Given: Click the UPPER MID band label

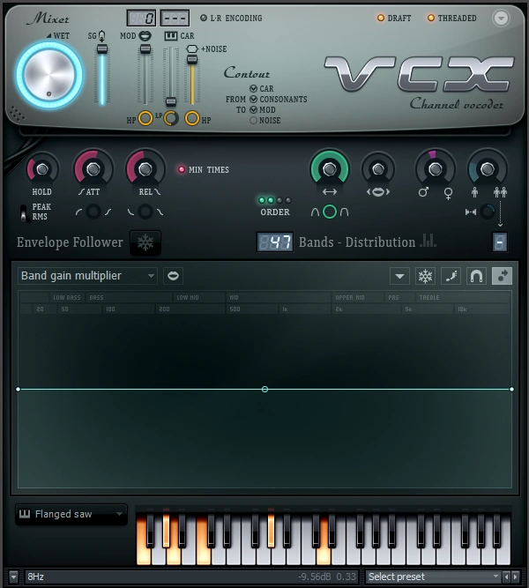Looking at the screenshot, I should tap(350, 298).
